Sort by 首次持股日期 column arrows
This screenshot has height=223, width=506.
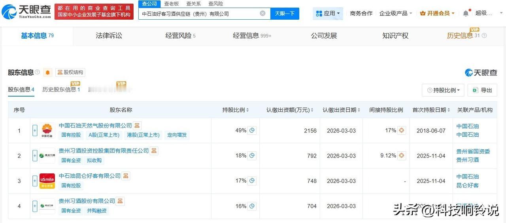click(449, 110)
